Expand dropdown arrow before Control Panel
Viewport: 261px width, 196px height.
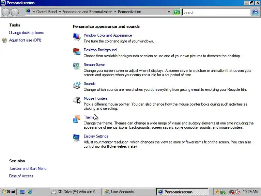tap(34, 12)
